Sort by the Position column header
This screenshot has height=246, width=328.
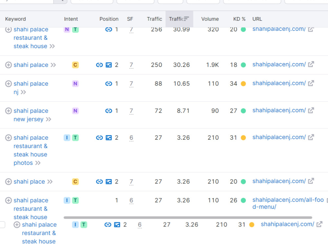pyautogui.click(x=109, y=19)
